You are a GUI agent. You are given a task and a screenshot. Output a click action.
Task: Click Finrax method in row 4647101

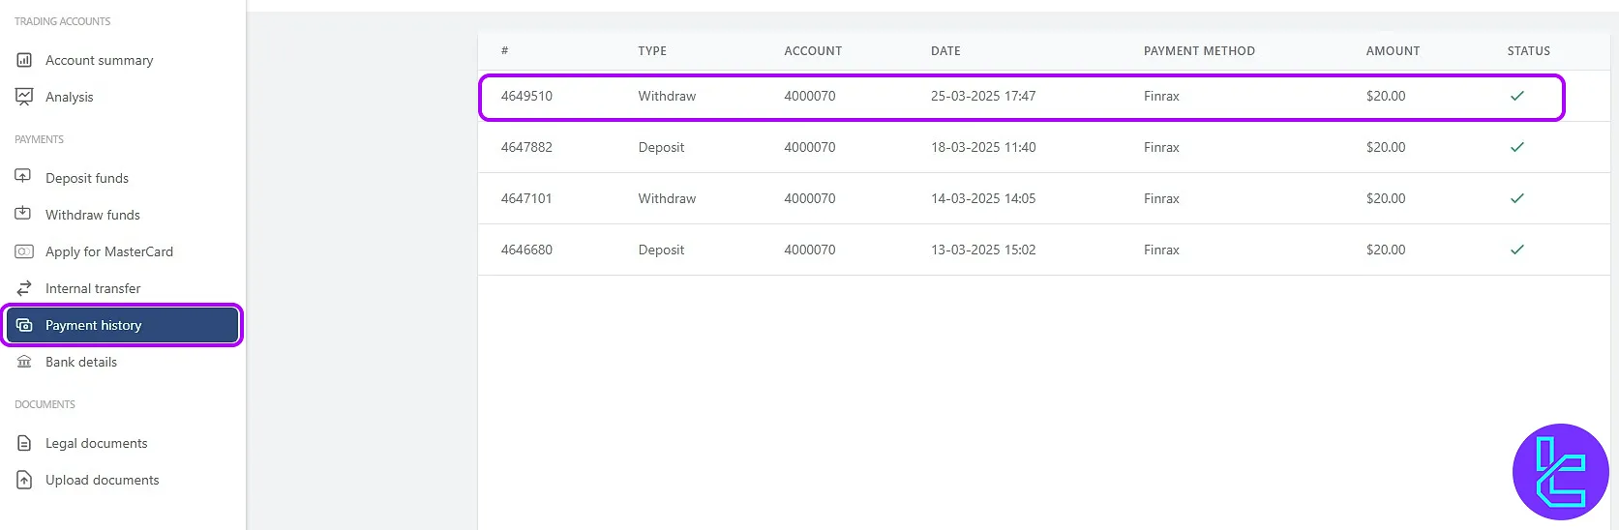click(1161, 198)
